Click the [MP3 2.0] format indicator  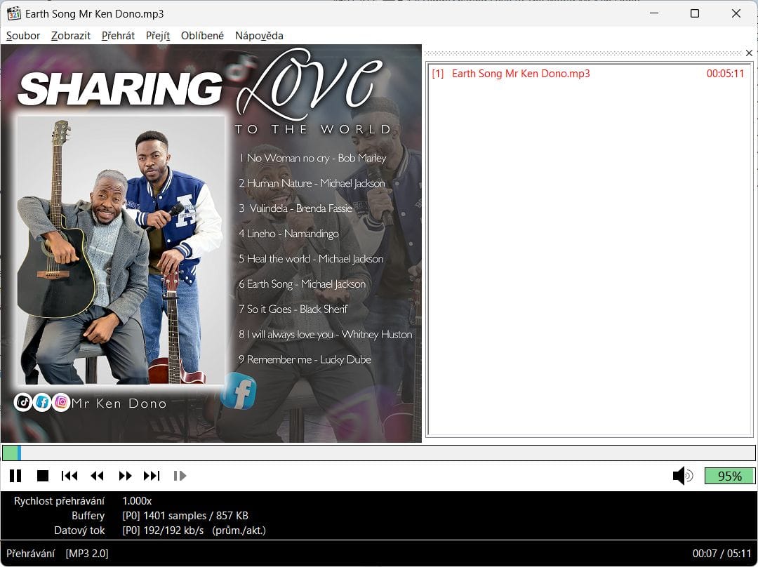click(x=87, y=554)
